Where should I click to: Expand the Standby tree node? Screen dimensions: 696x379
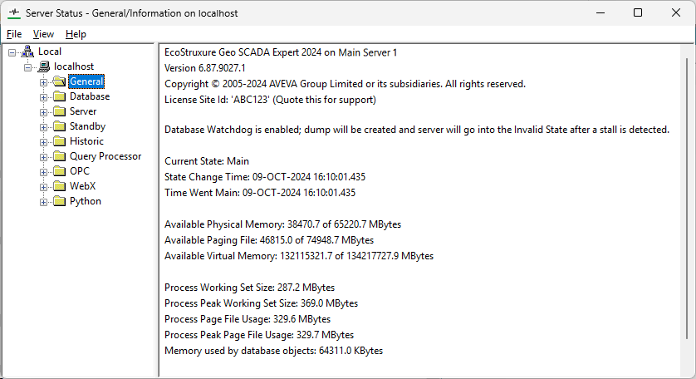tap(43, 126)
